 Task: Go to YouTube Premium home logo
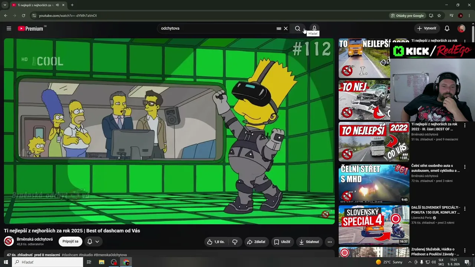point(30,29)
